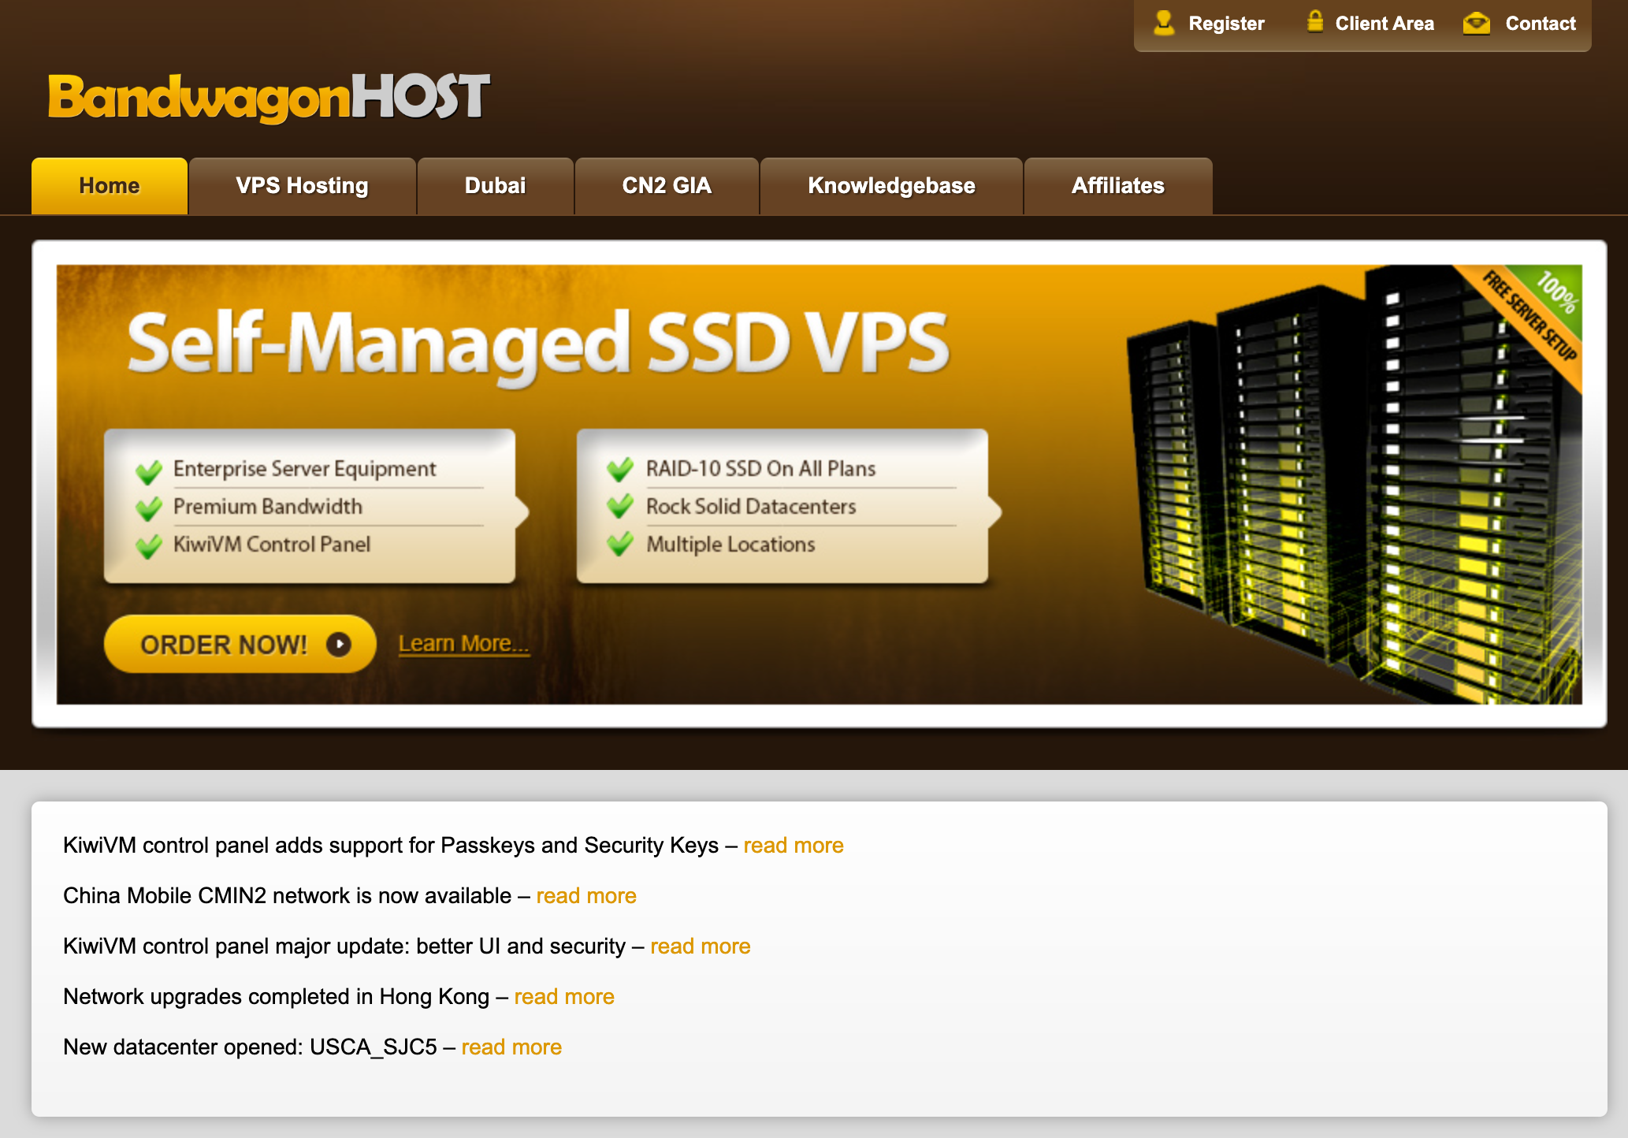Click 'Multiple Locations' text
The height and width of the screenshot is (1138, 1628).
[x=730, y=545]
